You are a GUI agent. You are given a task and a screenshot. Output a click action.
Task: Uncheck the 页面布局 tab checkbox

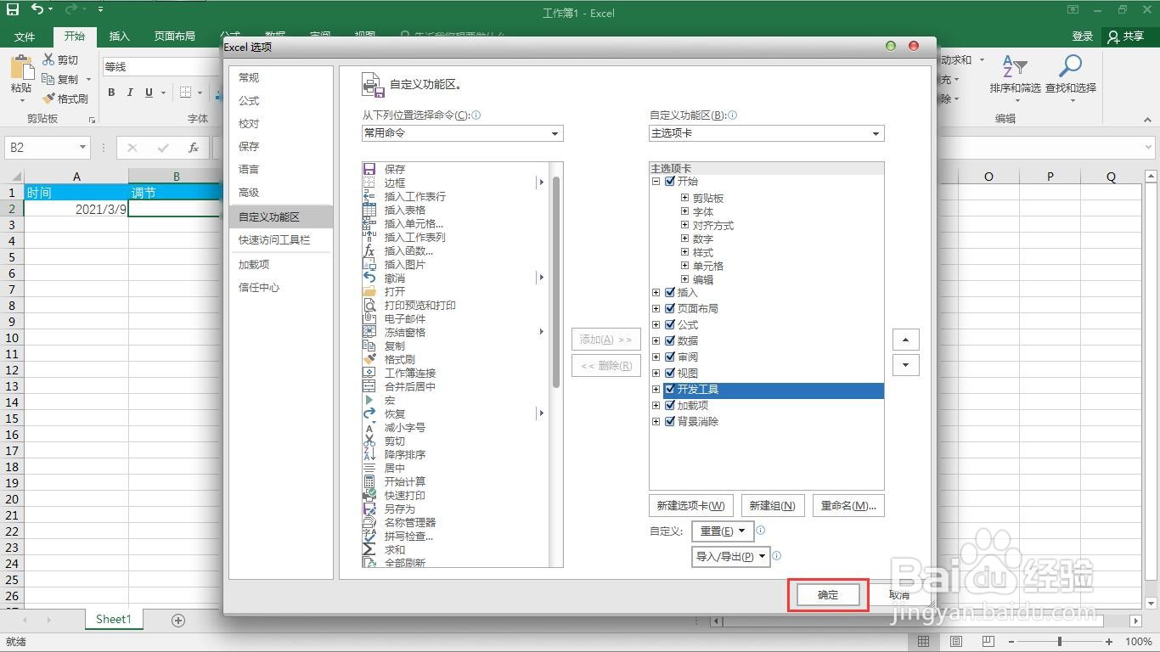tap(670, 308)
